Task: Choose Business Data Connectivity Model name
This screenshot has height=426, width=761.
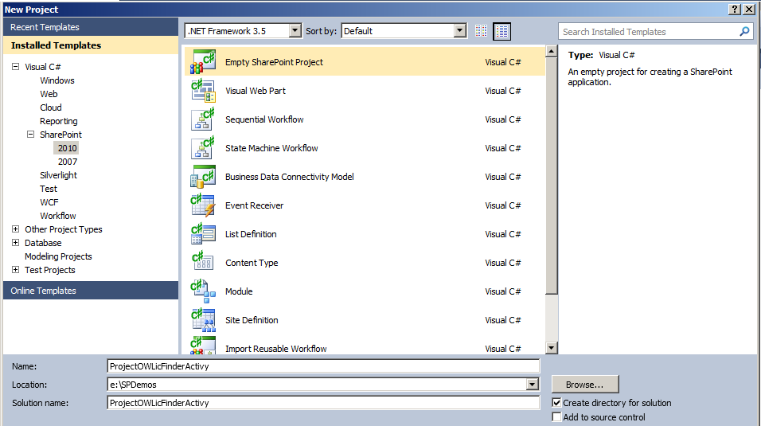Action: [x=289, y=177]
